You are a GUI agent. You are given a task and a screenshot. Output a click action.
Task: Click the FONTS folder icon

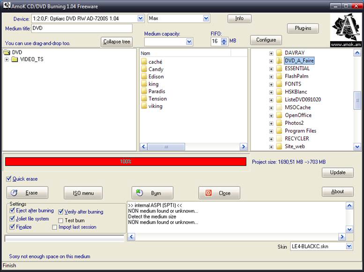coord(279,84)
